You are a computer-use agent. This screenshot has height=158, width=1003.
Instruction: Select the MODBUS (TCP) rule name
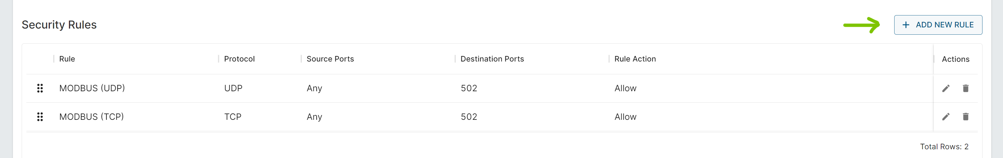[91, 117]
